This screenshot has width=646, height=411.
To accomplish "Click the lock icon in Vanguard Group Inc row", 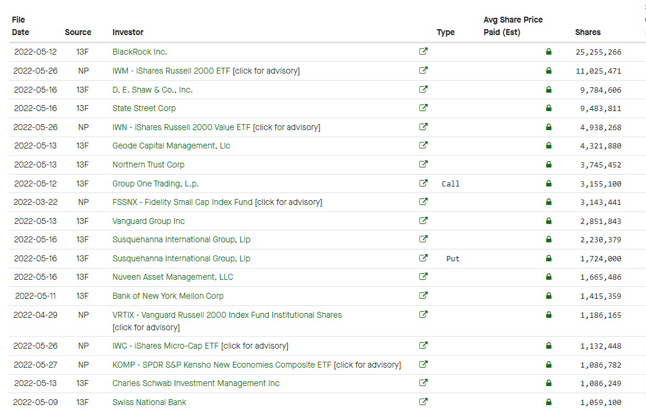I will [x=548, y=220].
